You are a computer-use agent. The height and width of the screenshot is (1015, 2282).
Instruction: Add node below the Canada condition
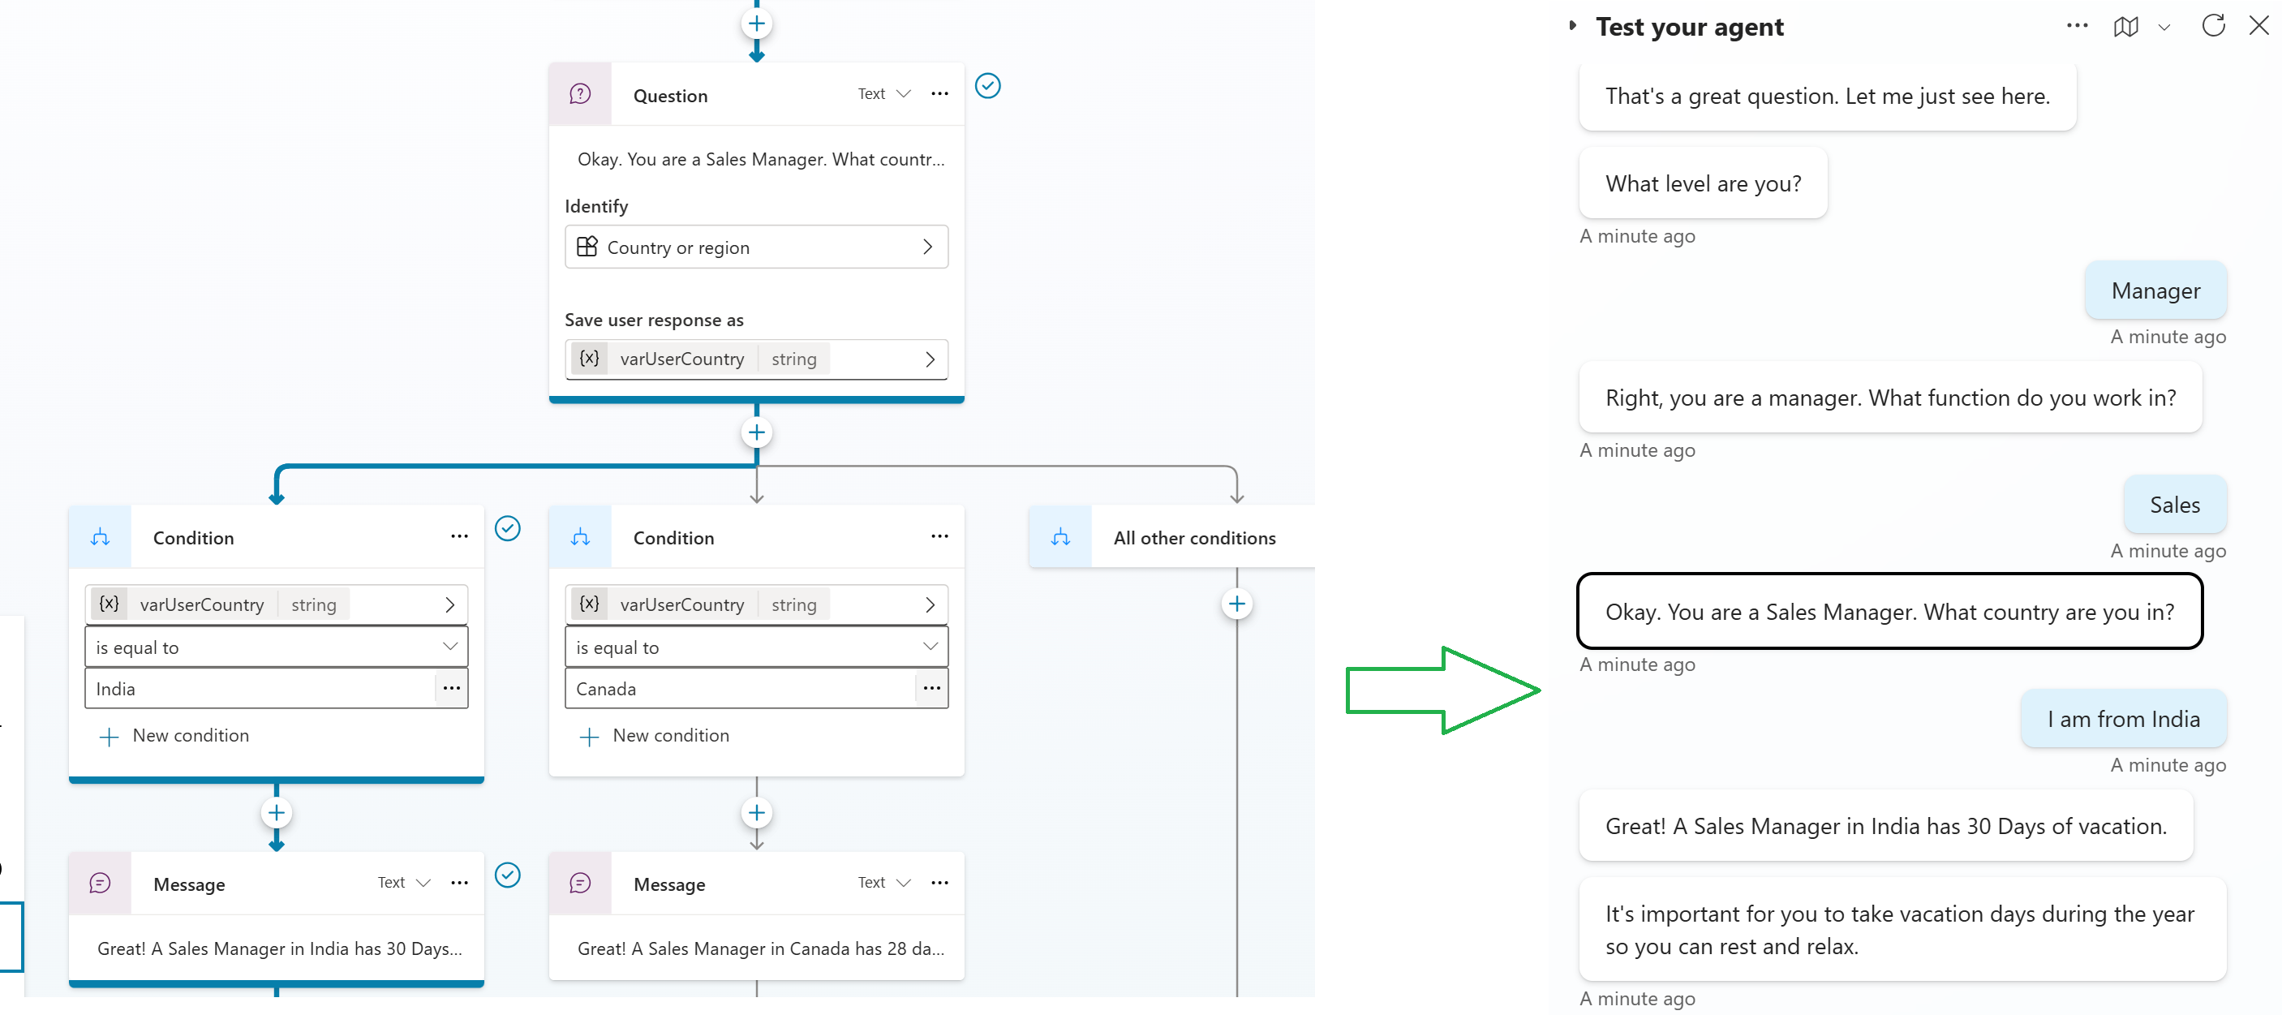755,812
